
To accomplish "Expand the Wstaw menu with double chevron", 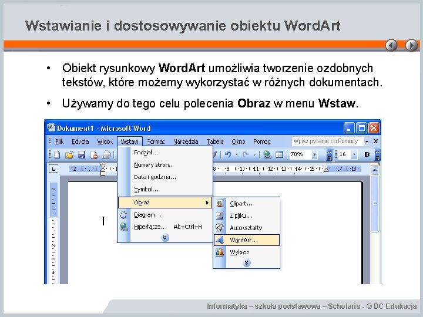I will (165, 237).
